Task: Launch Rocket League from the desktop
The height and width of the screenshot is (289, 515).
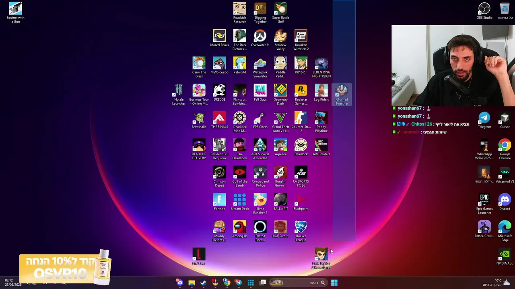Action: coord(301,231)
